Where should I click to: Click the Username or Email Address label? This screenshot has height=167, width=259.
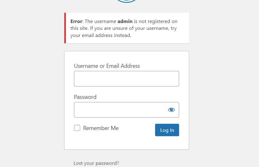tap(107, 66)
